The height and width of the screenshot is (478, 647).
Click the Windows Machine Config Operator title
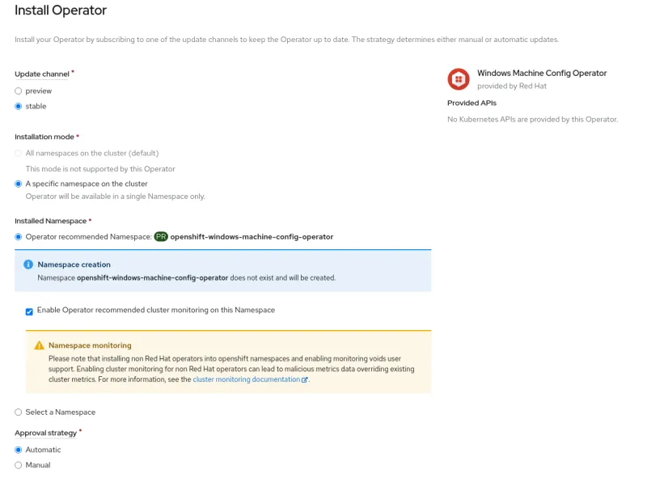(x=541, y=73)
